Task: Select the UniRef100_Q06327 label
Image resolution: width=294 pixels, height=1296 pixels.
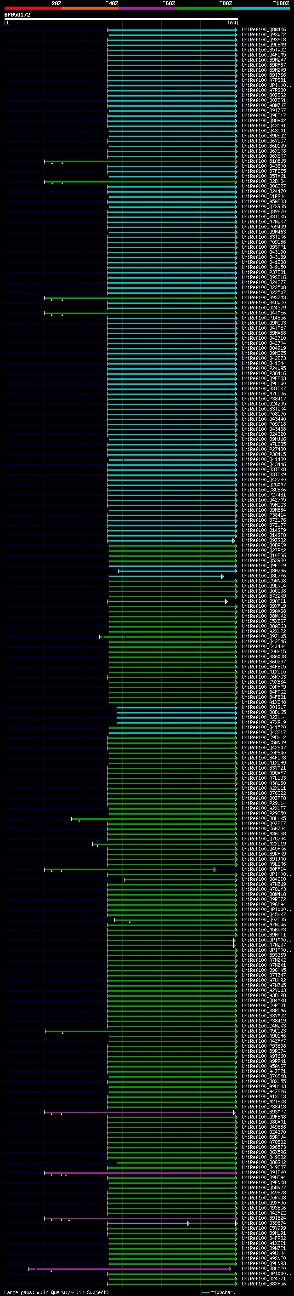Action: (264, 187)
